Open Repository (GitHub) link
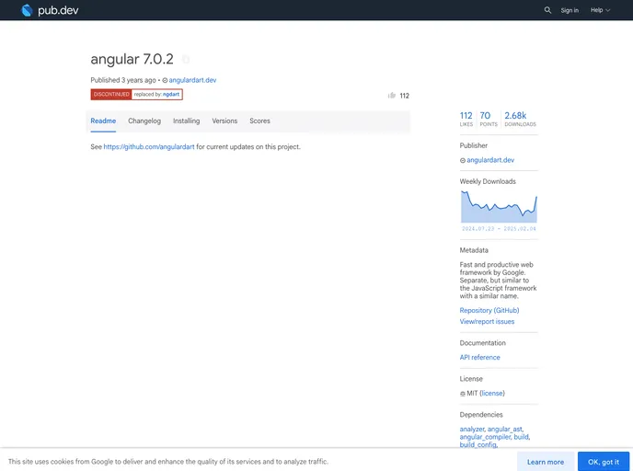 (x=489, y=311)
